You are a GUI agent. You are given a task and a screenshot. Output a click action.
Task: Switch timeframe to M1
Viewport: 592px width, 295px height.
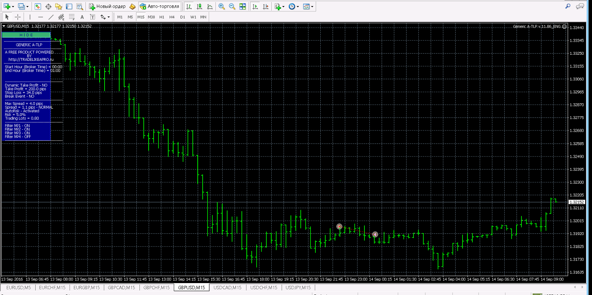click(120, 17)
